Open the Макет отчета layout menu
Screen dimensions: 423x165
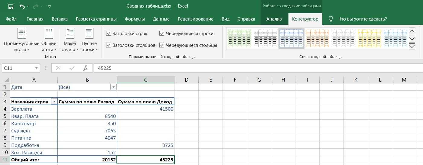(70, 40)
